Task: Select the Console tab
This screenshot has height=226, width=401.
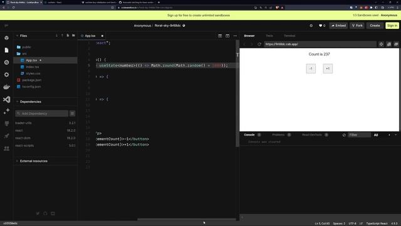Action: click(x=249, y=135)
